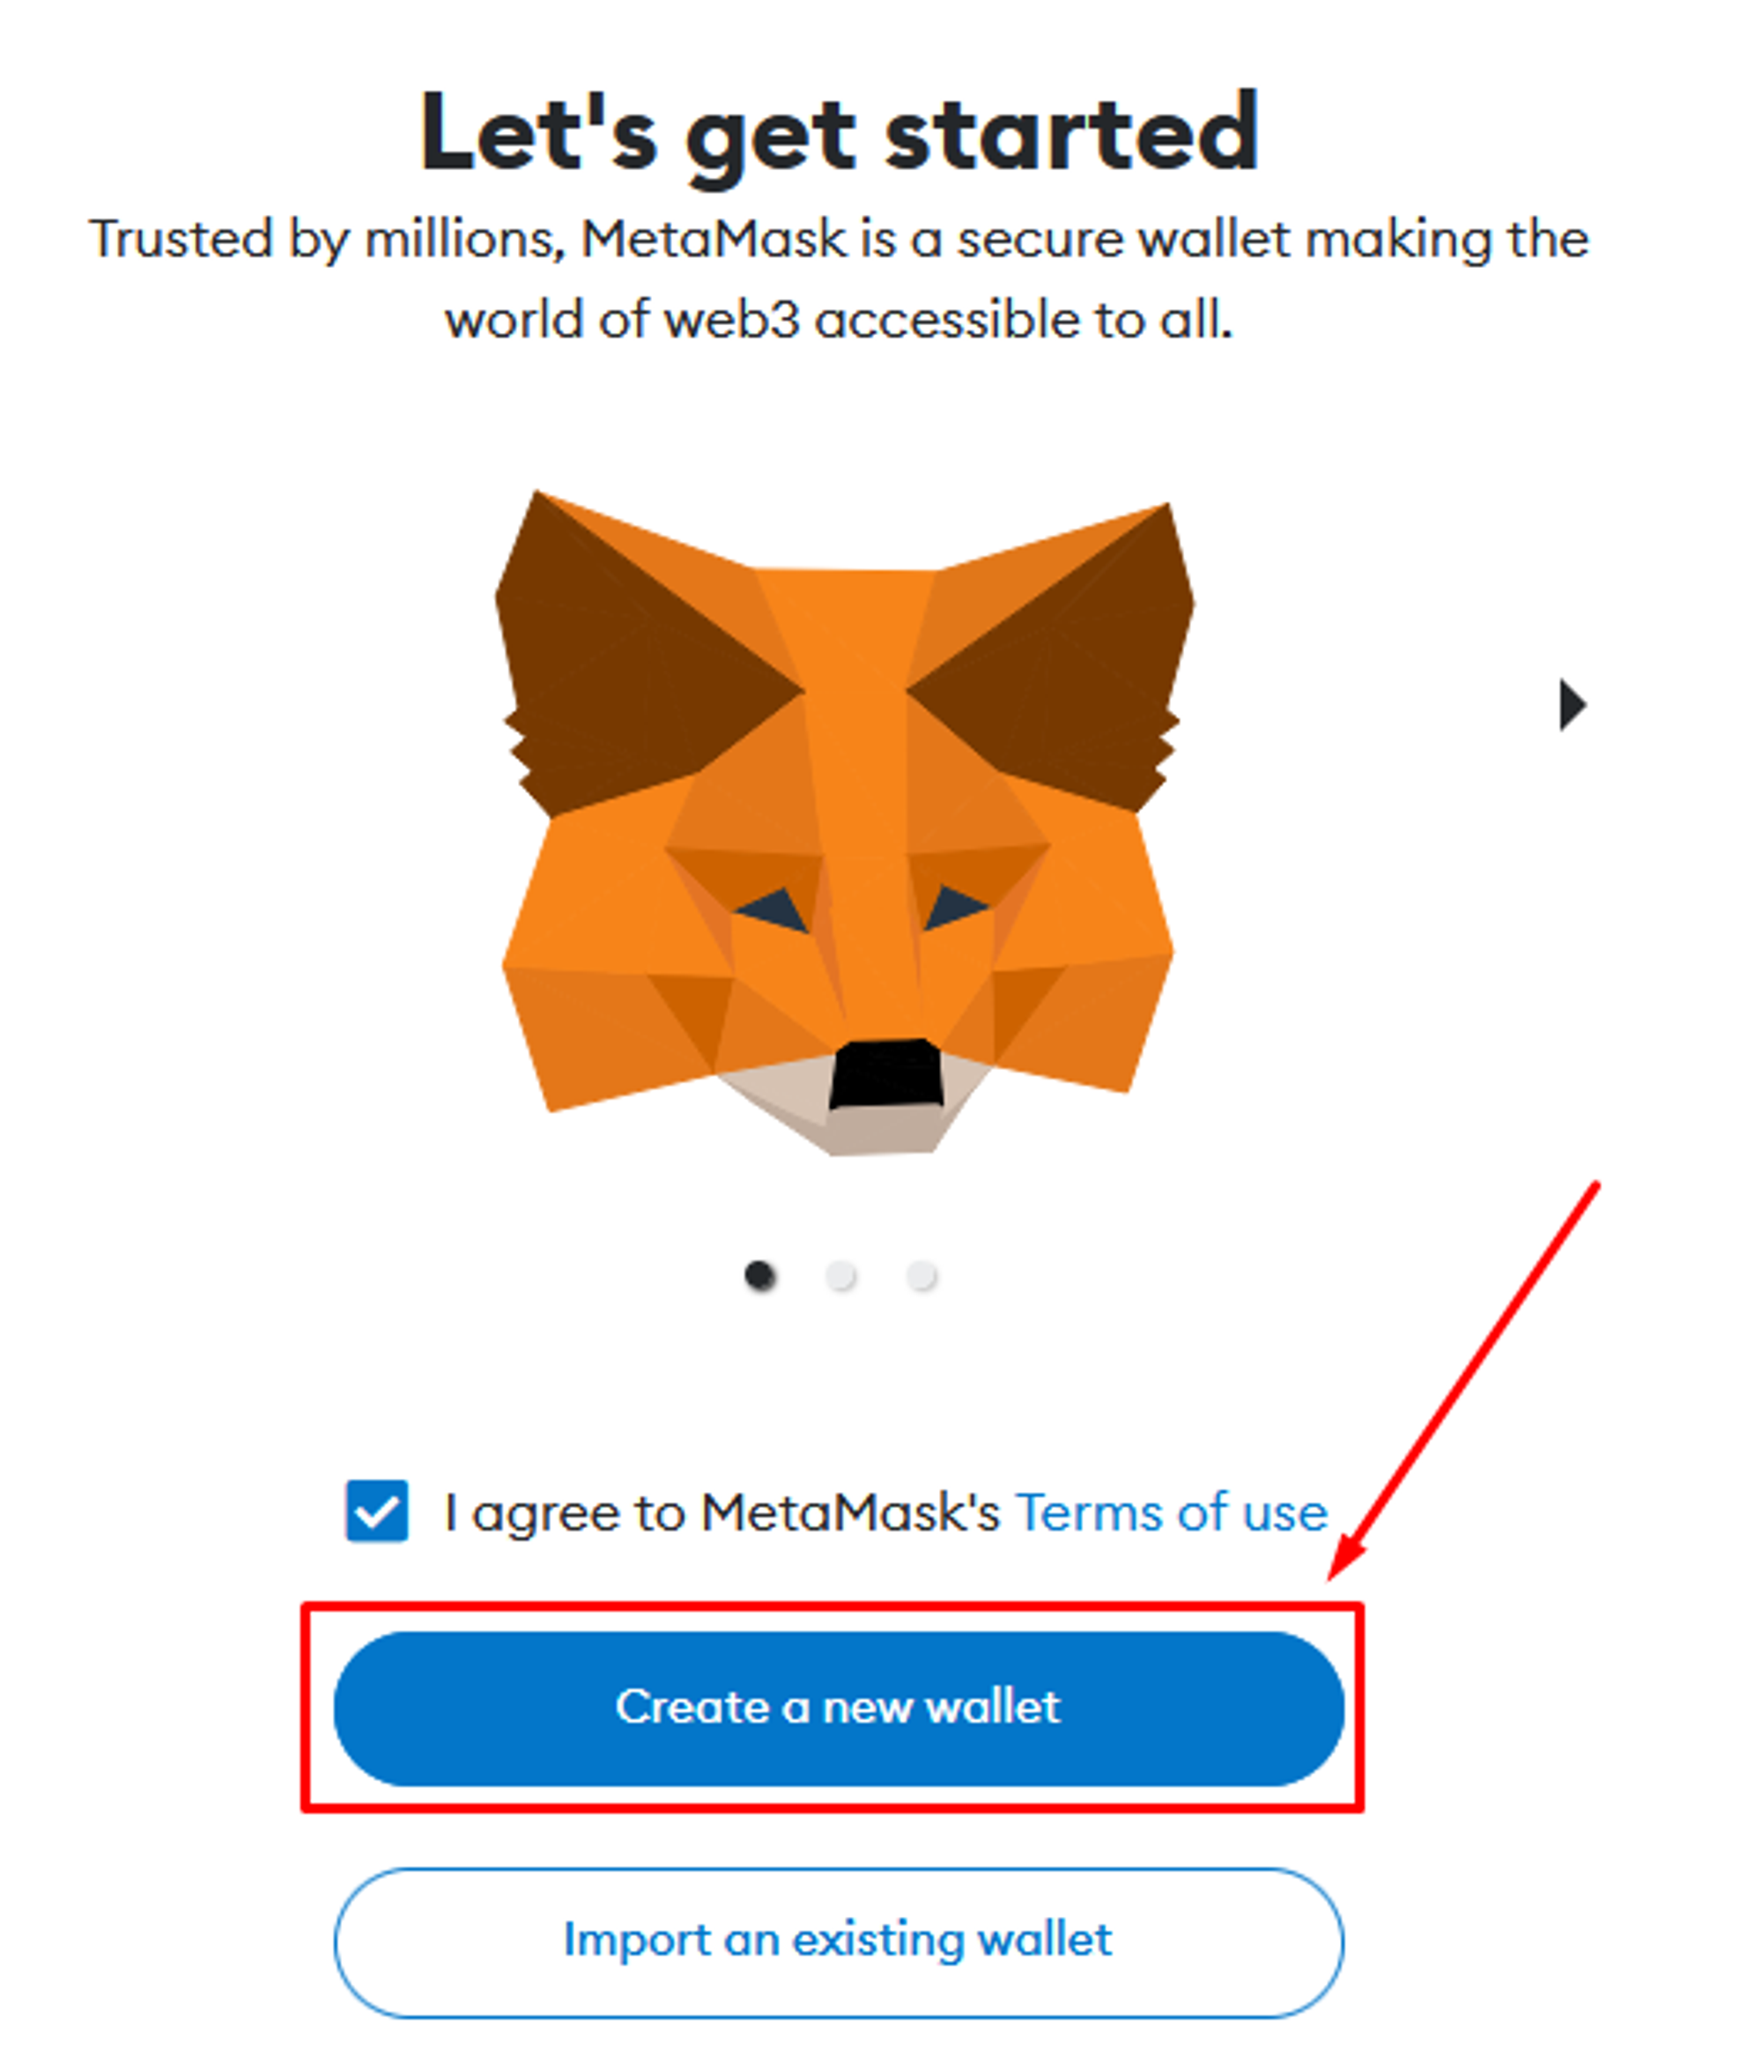
Task: Click the red arrow annotation
Action: [x=1463, y=1380]
